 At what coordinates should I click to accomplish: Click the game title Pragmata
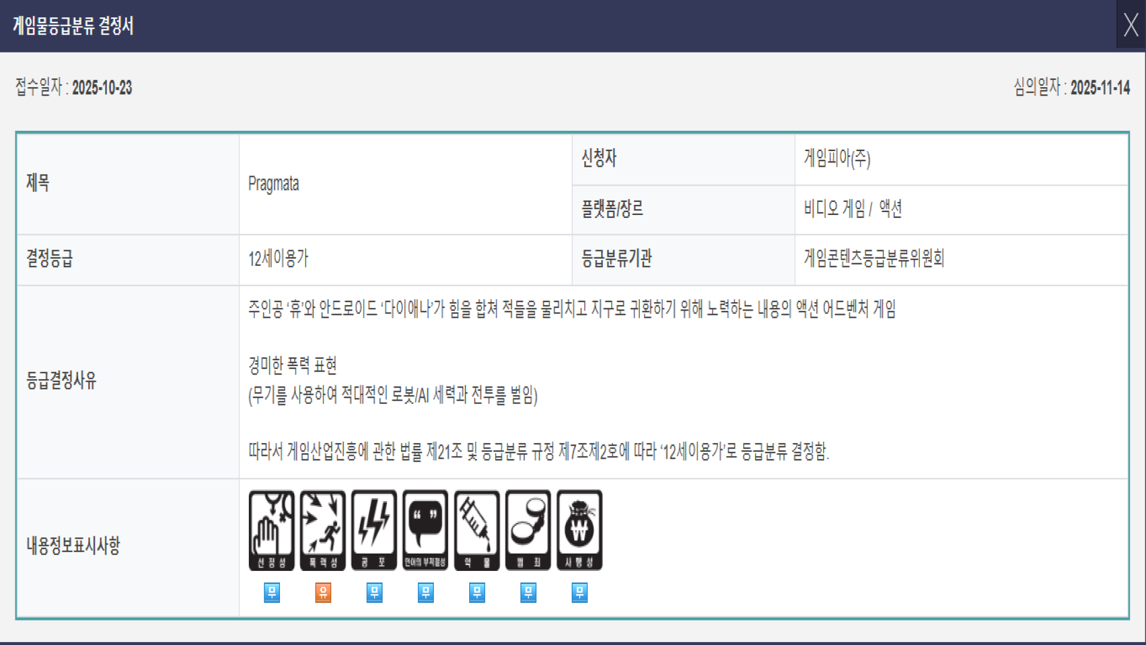pos(273,184)
